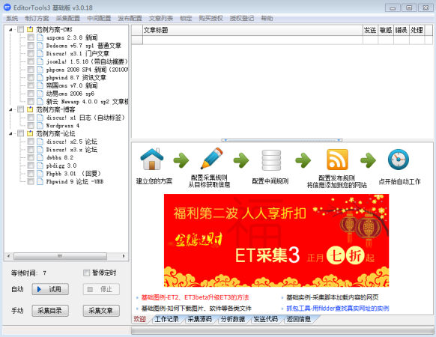Collapse the 范例方案-博客 tree node

pyautogui.click(x=10, y=109)
